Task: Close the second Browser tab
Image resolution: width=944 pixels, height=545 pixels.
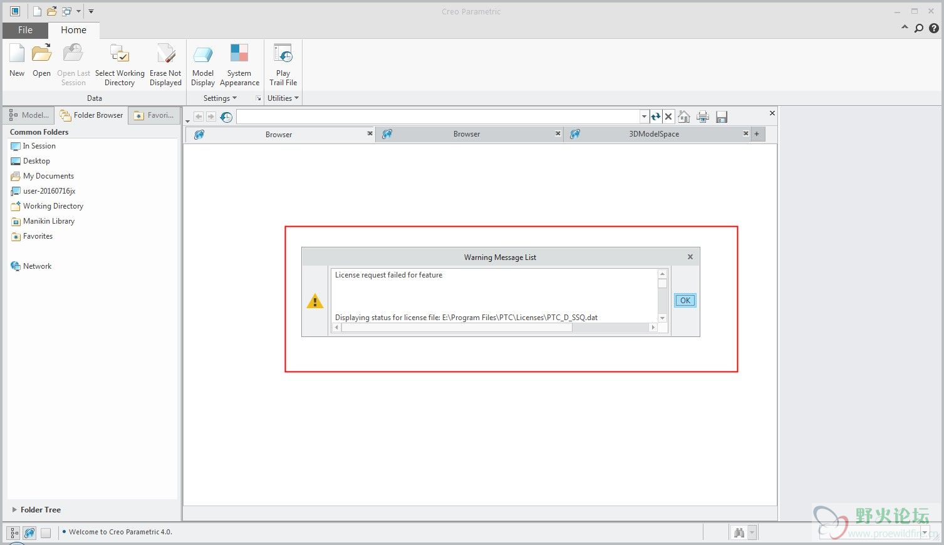Action: [558, 133]
